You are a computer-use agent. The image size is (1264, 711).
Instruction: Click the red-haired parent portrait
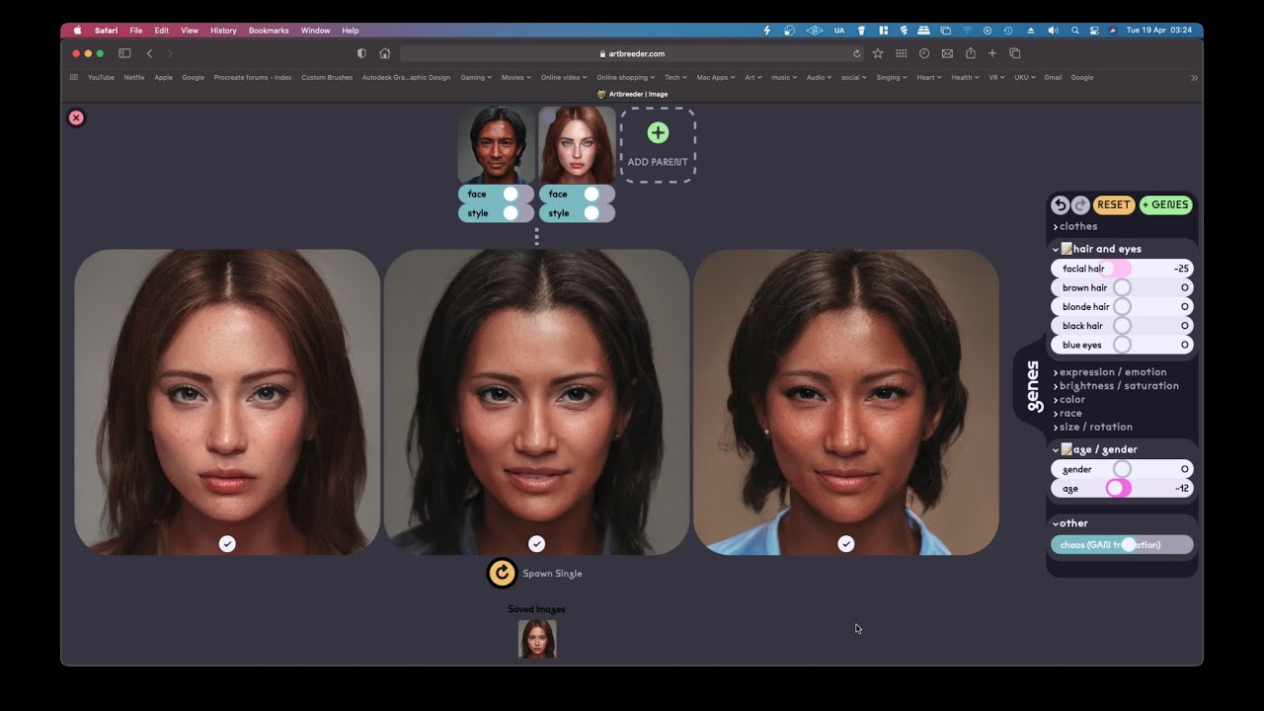pos(577,145)
